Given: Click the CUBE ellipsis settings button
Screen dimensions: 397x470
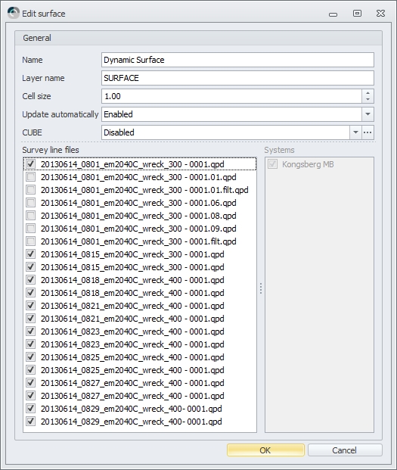Looking at the screenshot, I should (368, 132).
